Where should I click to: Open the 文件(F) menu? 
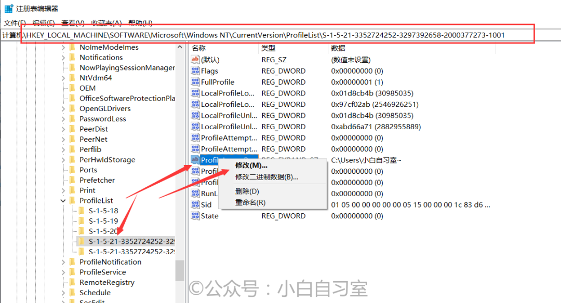[x=15, y=23]
